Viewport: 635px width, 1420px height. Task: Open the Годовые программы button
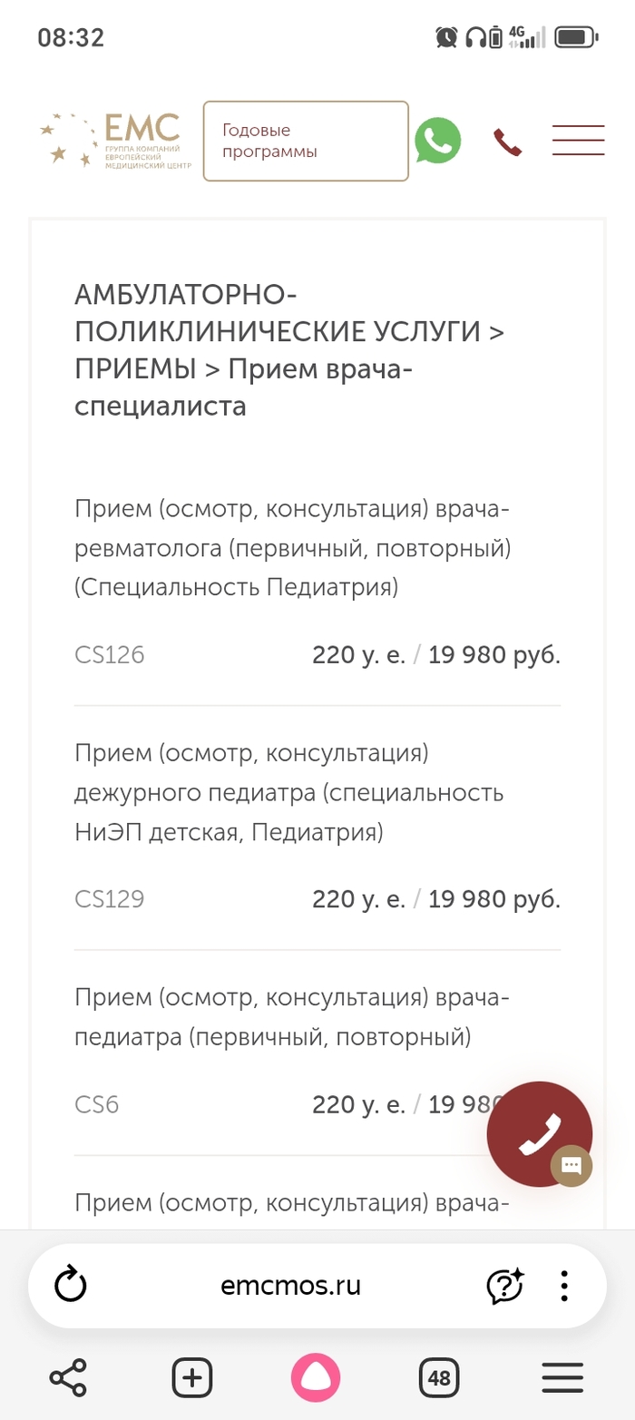pyautogui.click(x=306, y=141)
